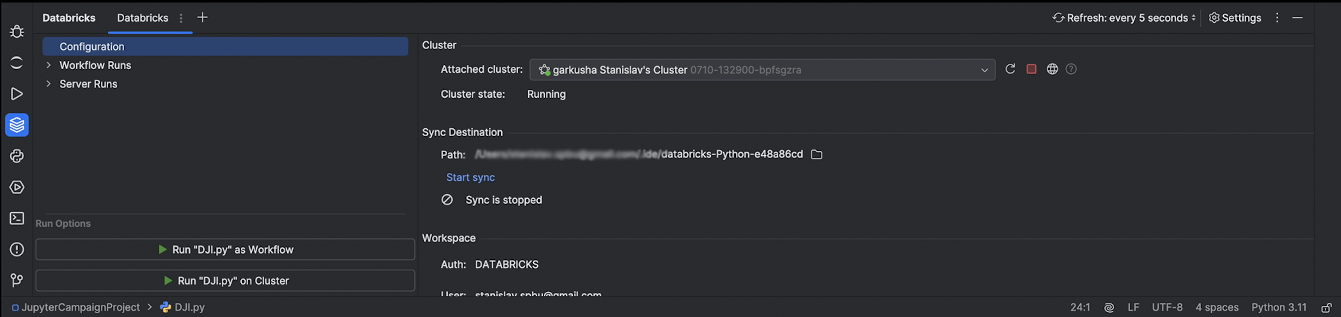The height and width of the screenshot is (317, 1341).
Task: Click the Start sync link
Action: (x=470, y=178)
